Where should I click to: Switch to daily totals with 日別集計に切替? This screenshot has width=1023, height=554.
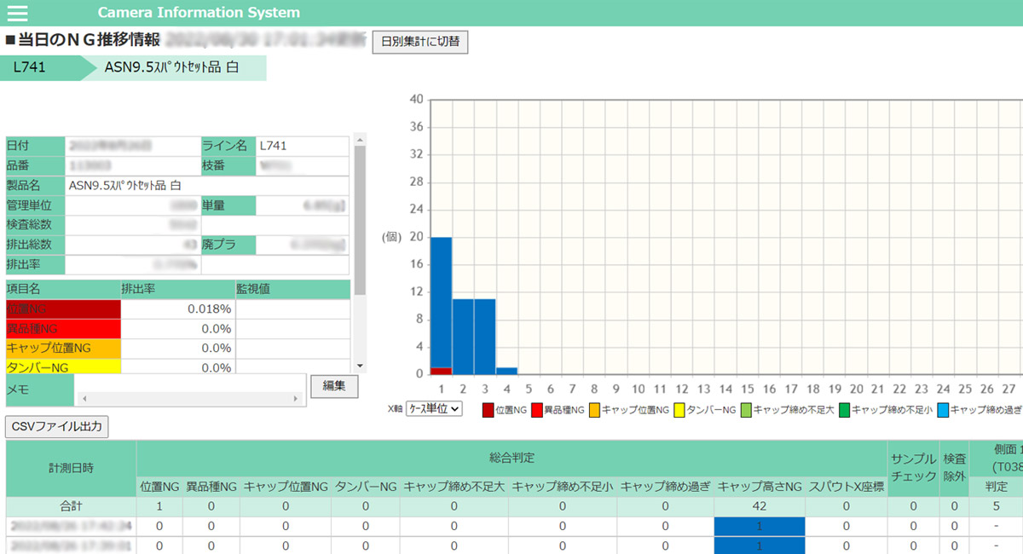coord(420,42)
